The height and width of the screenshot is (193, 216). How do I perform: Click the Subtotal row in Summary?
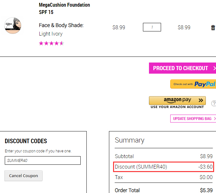click(164, 156)
